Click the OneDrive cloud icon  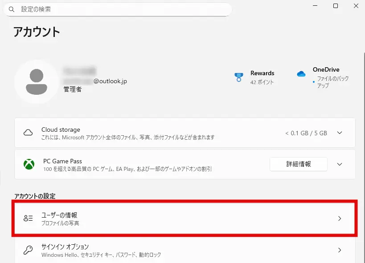coord(301,74)
